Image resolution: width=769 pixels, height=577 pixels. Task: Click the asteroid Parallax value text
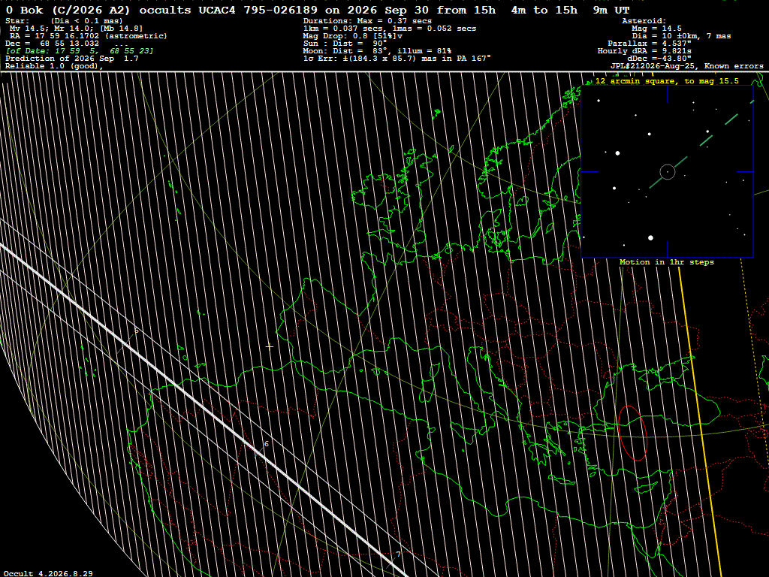[650, 43]
